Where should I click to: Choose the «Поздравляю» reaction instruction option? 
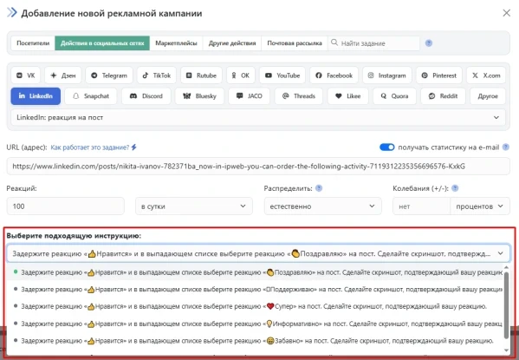click(255, 272)
